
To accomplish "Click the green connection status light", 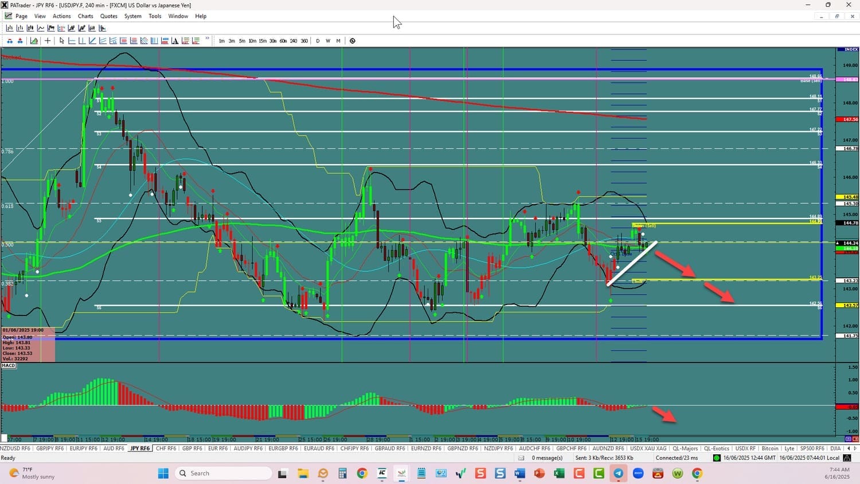I will click(x=716, y=458).
